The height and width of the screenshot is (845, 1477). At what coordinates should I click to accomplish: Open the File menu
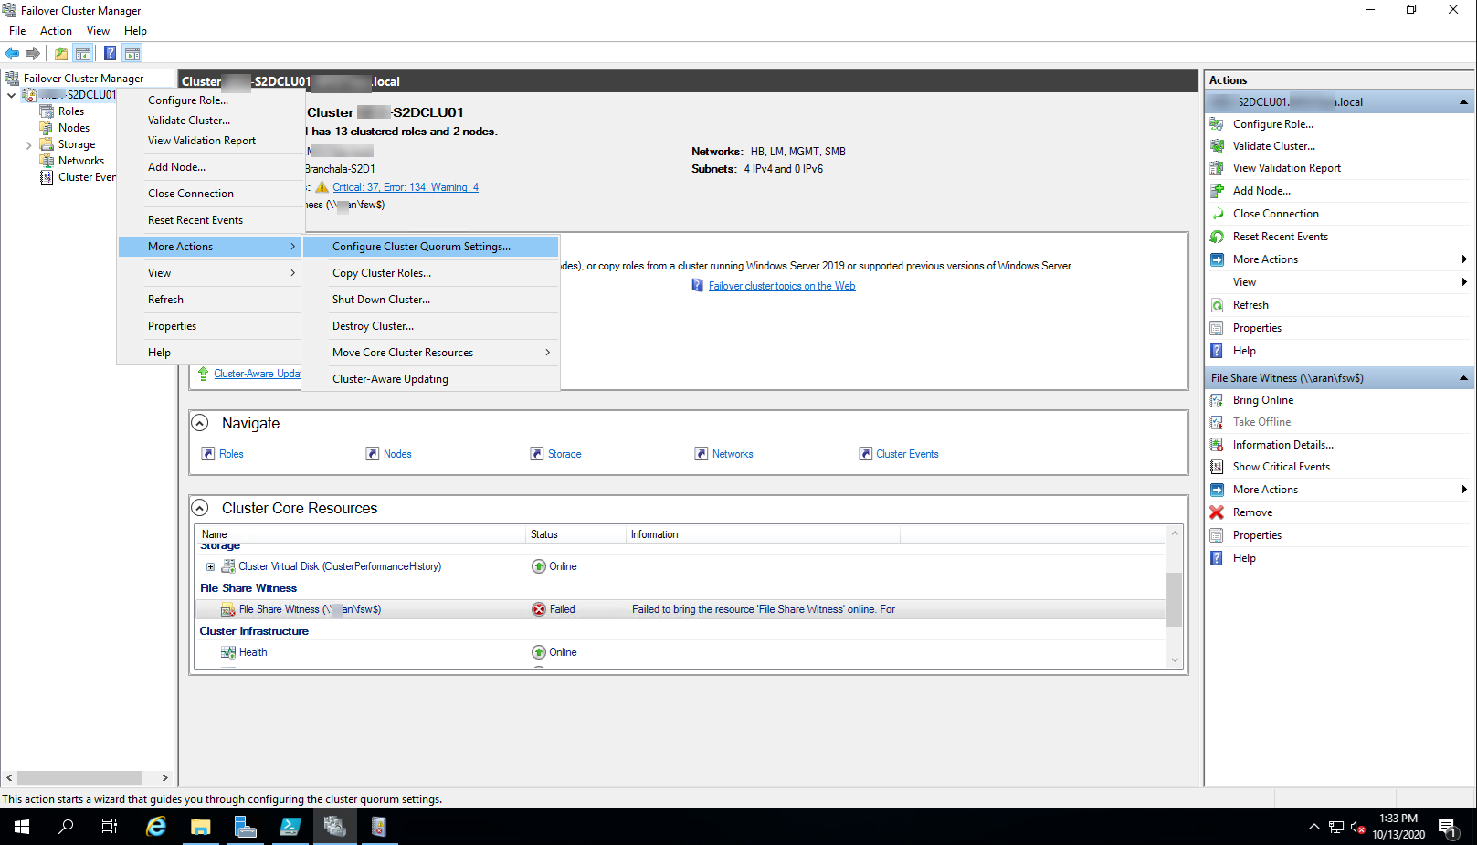coord(17,31)
